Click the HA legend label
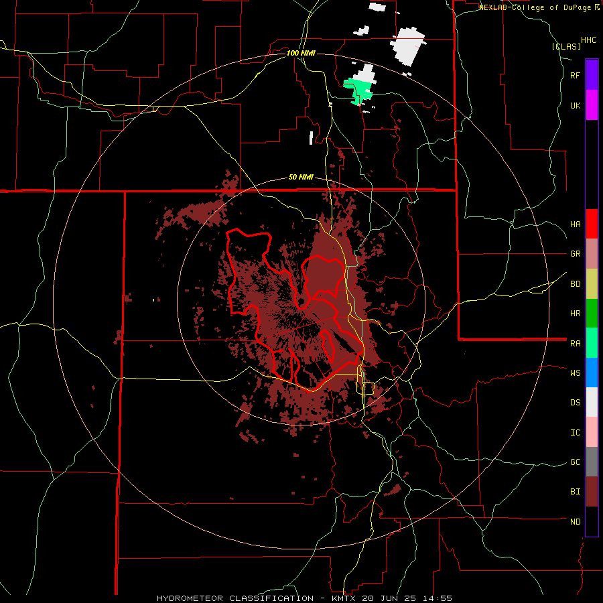Screen dimensions: 603x603 point(575,224)
